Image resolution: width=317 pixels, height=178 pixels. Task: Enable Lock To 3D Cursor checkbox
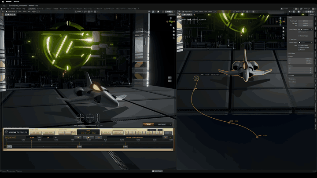299,45
